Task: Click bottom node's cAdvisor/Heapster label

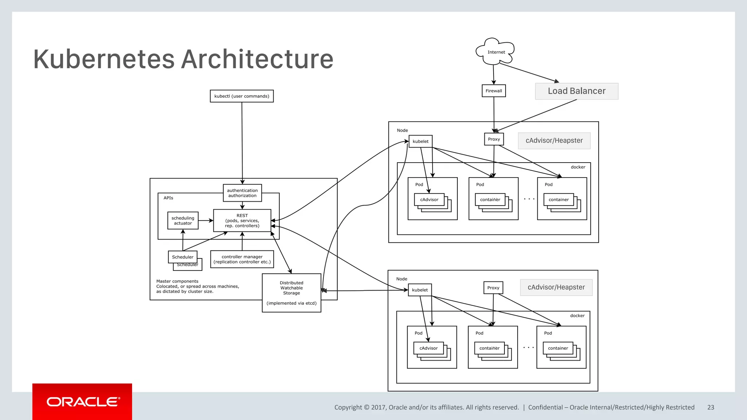Action: (556, 287)
